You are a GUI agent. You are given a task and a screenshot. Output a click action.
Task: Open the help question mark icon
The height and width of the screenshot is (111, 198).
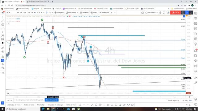click(196, 104)
